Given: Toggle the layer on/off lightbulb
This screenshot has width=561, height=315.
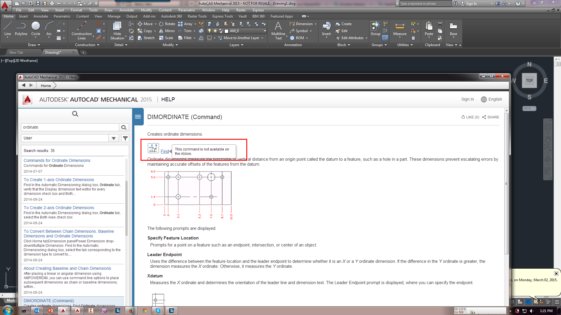Looking at the screenshot, I should (x=209, y=31).
